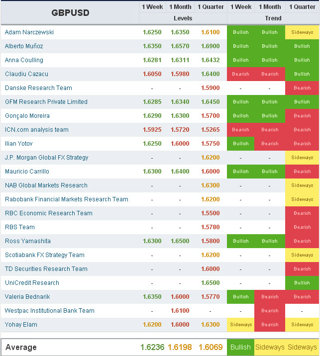Image resolution: width=320 pixels, height=356 pixels.
Task: Click ICN.com's 1.5265 quarter level
Action: pyautogui.click(x=211, y=130)
